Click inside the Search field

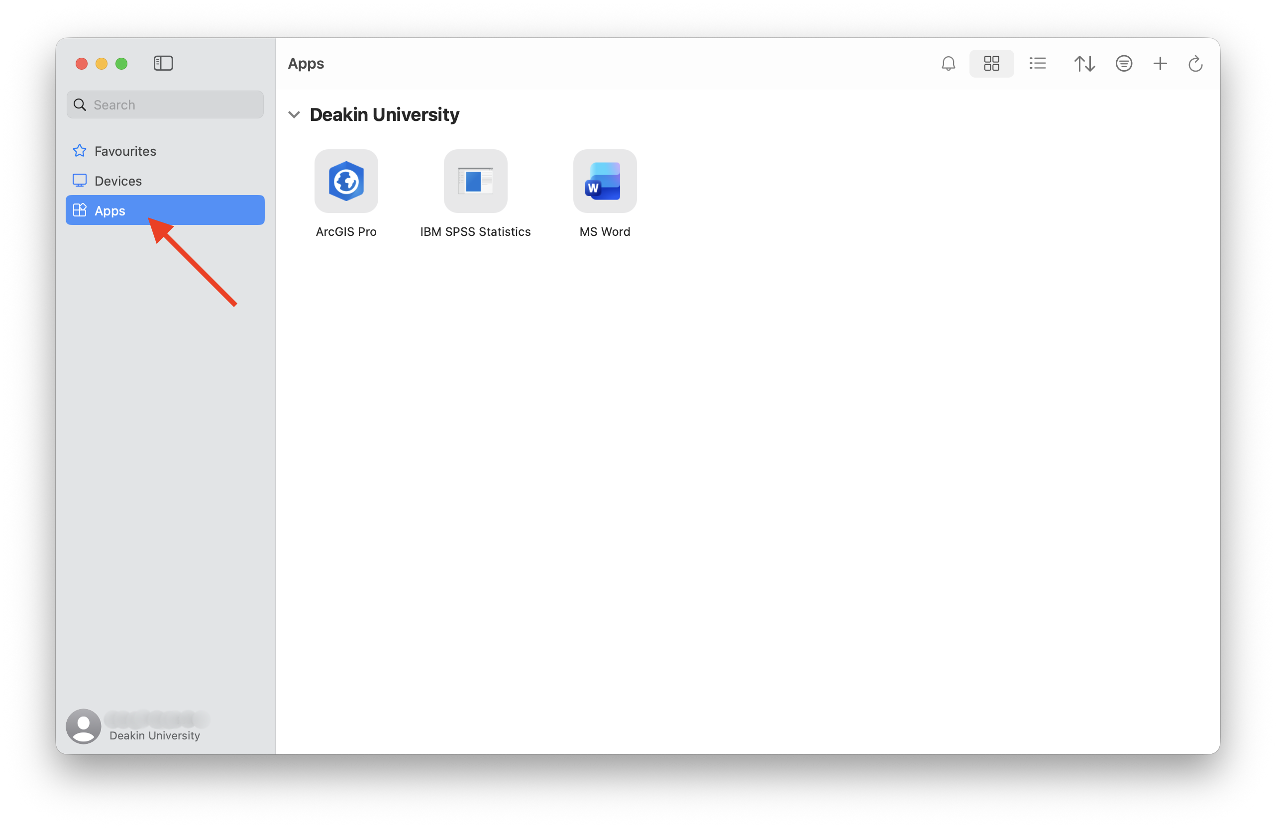[165, 104]
